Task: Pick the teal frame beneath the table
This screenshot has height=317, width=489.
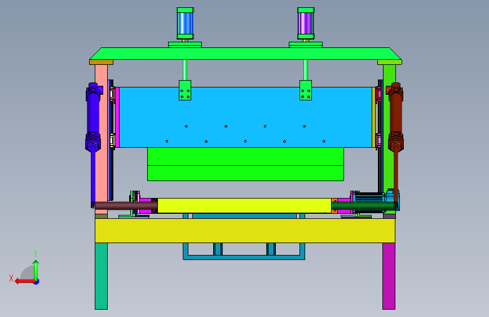Action: pyautogui.click(x=244, y=257)
